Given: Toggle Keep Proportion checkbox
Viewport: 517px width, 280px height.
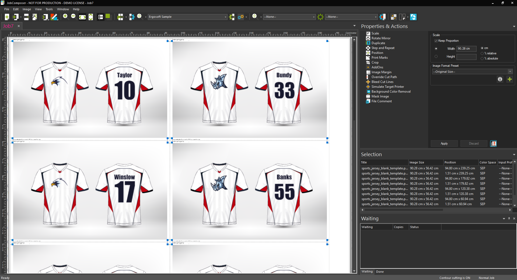Looking at the screenshot, I should (436, 41).
